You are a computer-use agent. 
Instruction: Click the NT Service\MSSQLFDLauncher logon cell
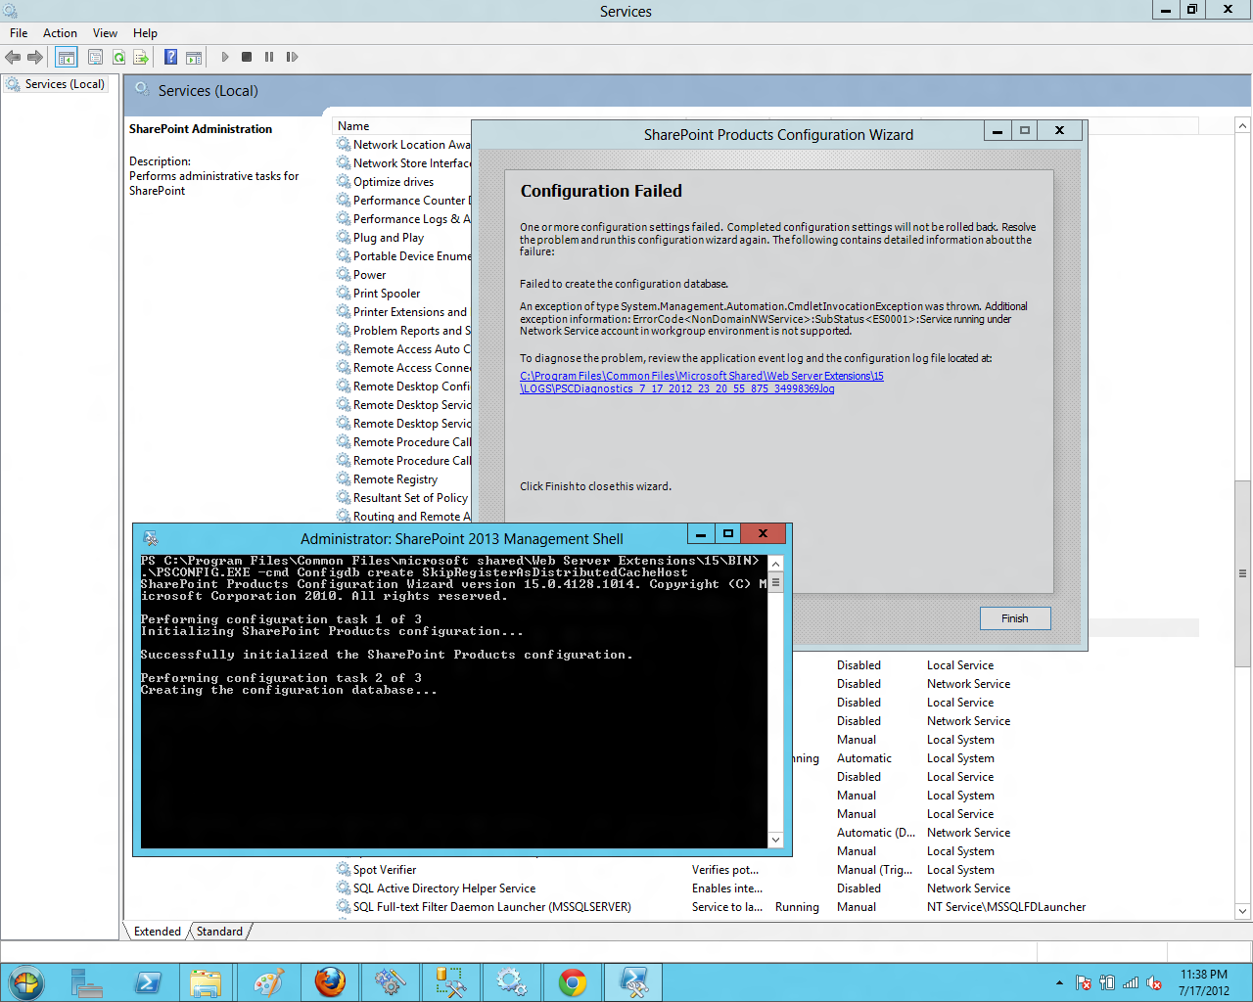[x=1006, y=907]
